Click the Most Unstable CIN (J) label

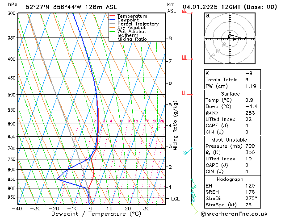(214, 172)
